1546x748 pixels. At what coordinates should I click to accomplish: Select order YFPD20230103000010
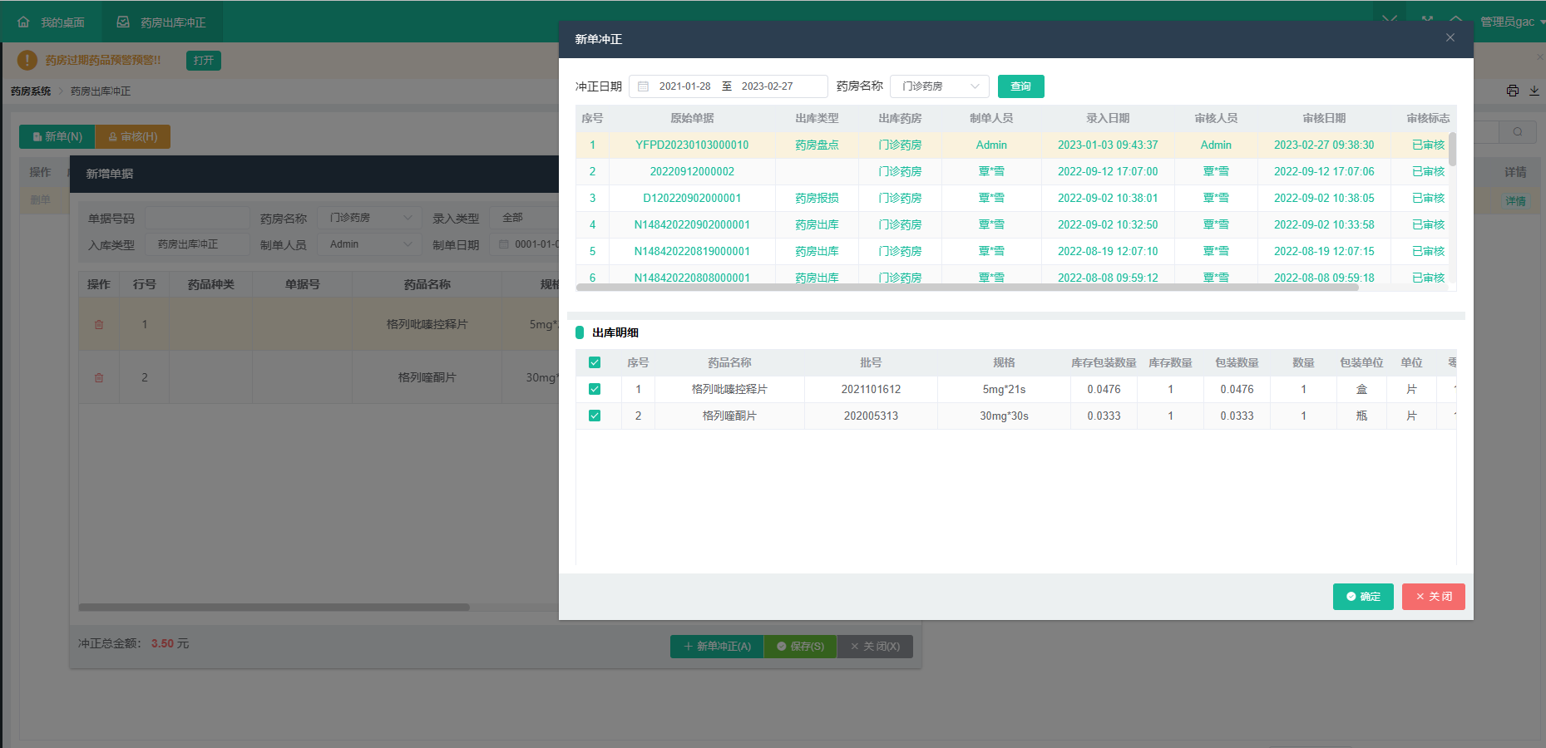[692, 145]
